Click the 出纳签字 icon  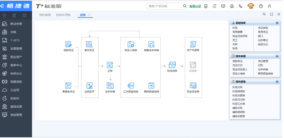tap(89, 86)
